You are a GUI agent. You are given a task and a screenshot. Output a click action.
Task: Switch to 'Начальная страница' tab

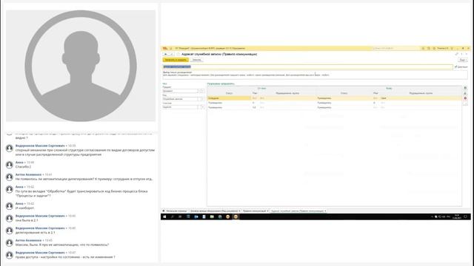tap(175, 211)
